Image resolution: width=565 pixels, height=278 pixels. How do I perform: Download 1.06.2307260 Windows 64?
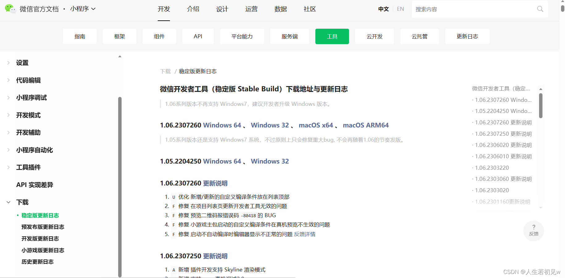pos(222,125)
